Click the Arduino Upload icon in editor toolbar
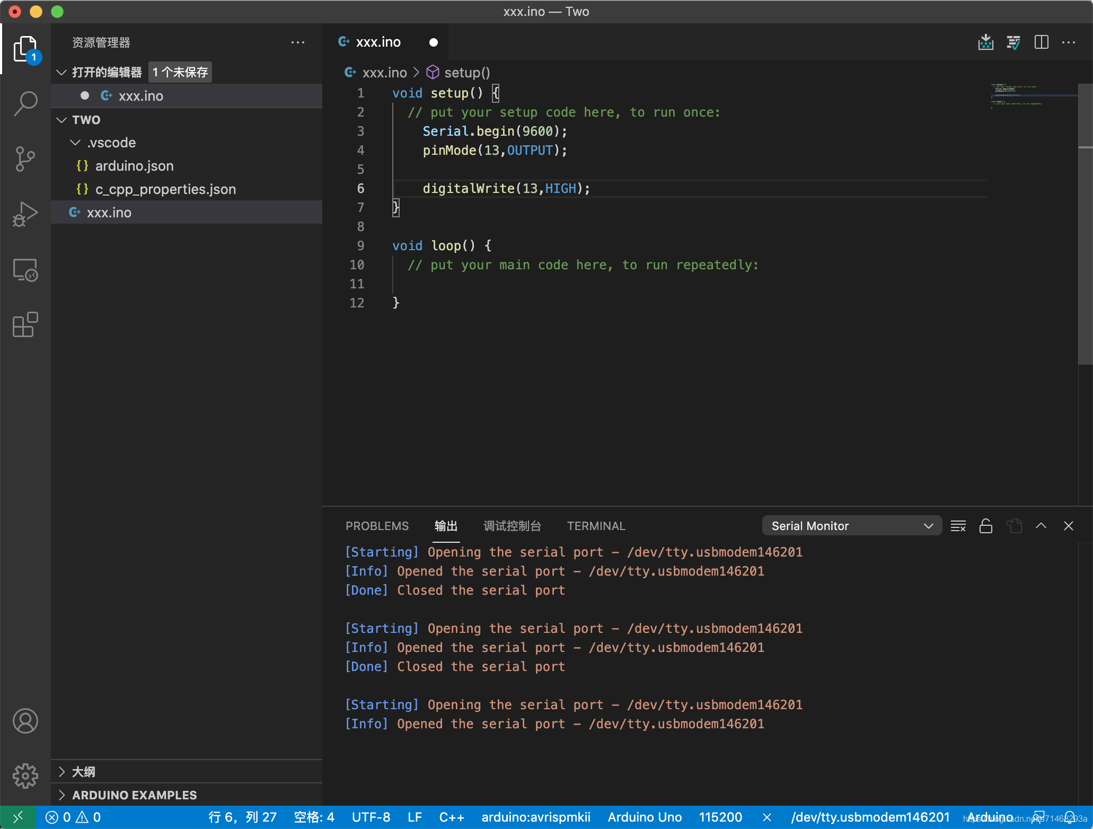 (x=985, y=42)
